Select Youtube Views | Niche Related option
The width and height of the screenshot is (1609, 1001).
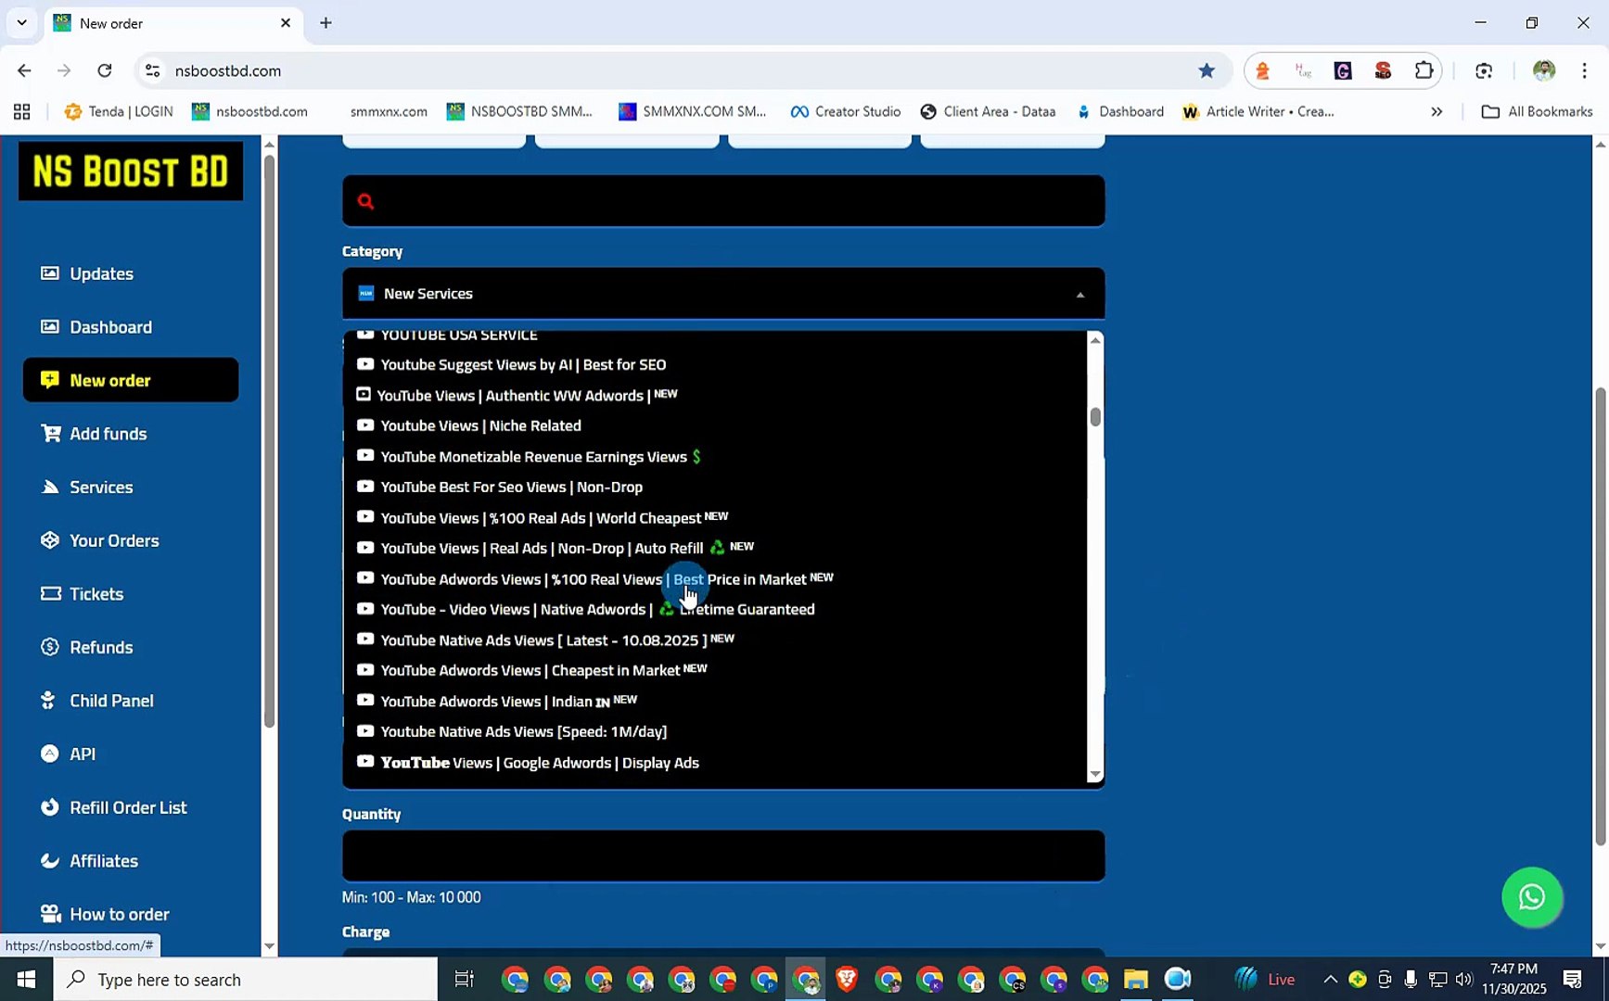tap(714, 426)
